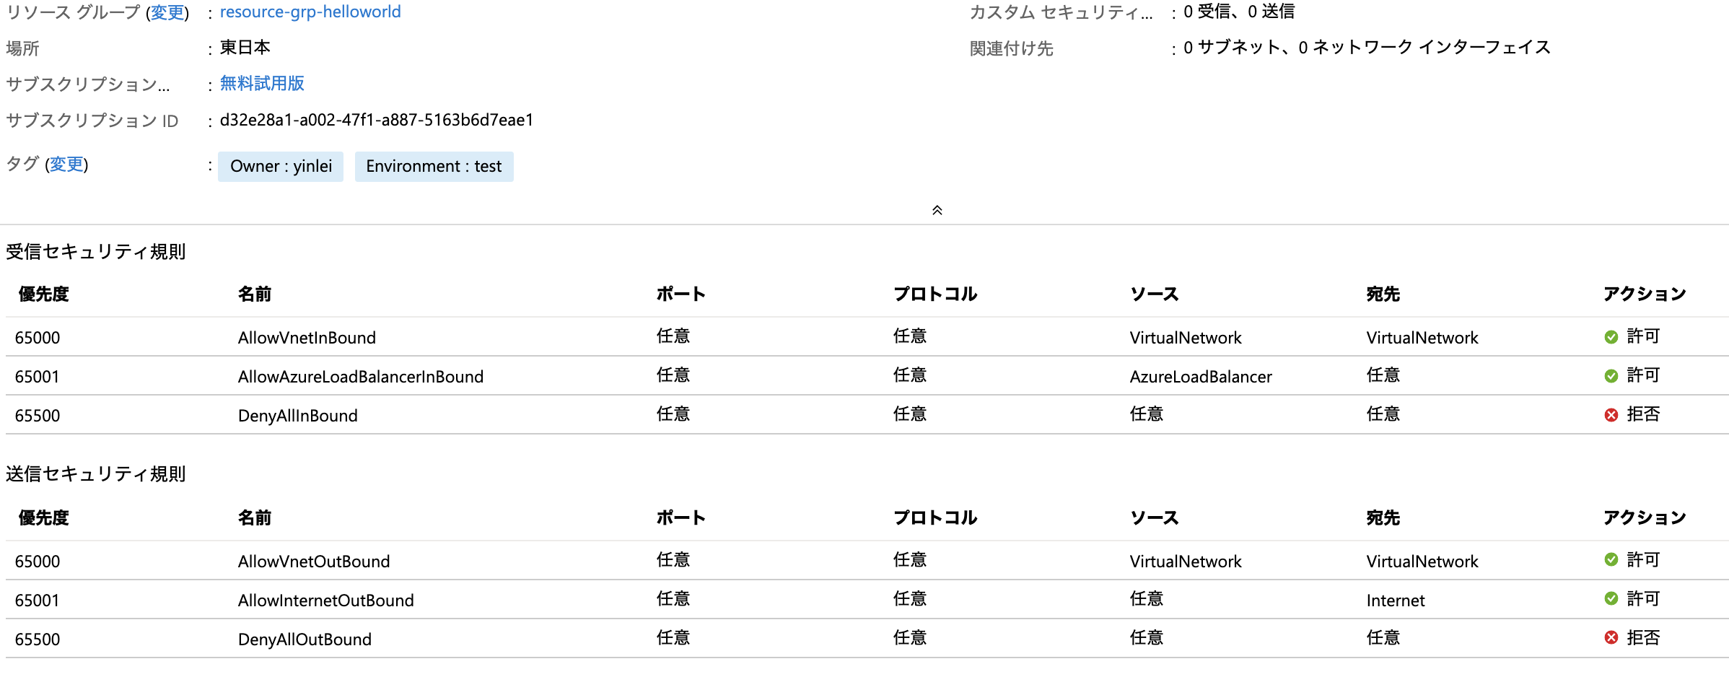Open the resource-grp-helloworld resource group link
Screen dimensions: 1729x677
310,12
